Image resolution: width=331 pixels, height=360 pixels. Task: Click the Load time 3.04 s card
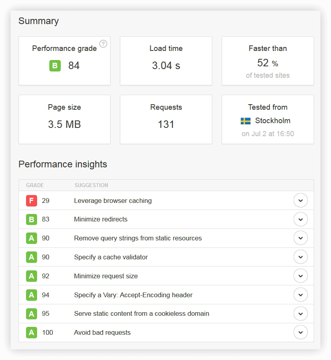tap(166, 61)
